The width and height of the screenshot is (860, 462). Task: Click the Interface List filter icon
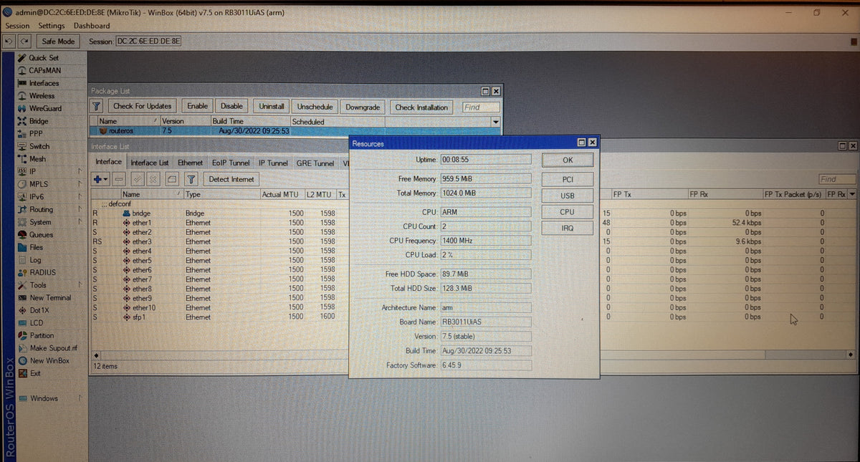[191, 179]
